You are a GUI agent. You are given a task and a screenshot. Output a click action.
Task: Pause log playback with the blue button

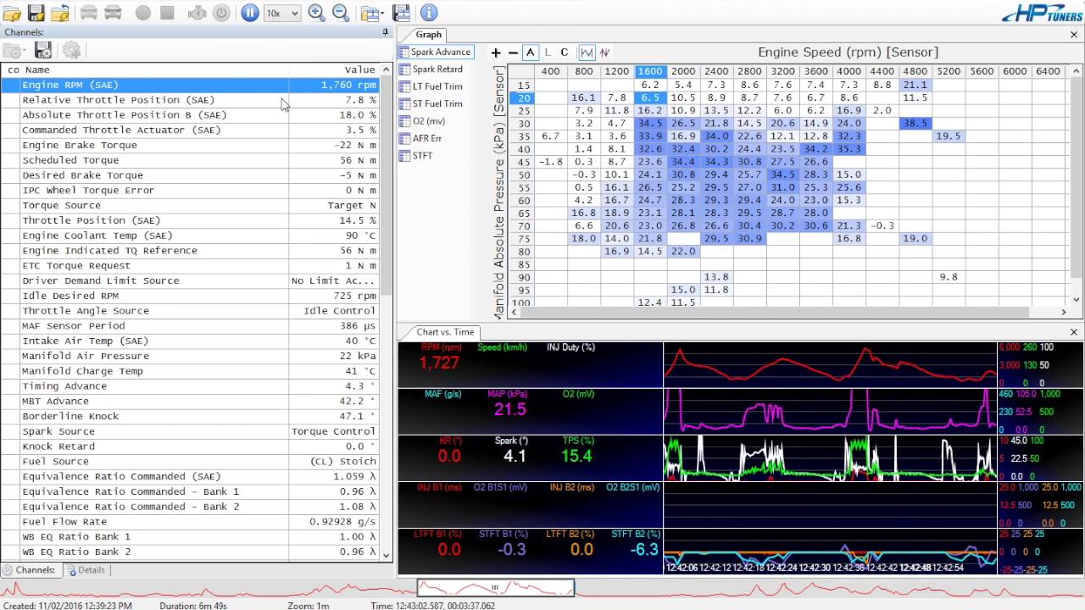pyautogui.click(x=249, y=13)
